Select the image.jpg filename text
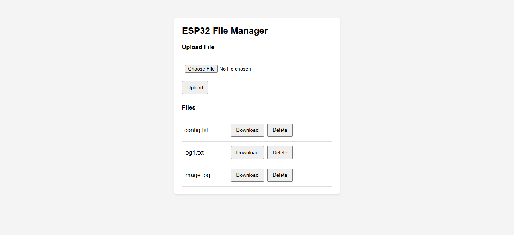 tap(197, 175)
